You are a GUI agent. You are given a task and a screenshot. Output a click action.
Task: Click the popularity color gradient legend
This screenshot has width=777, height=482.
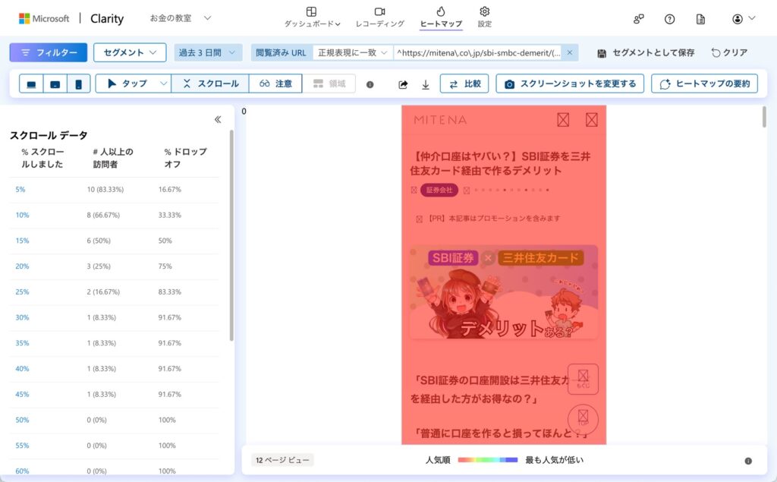(x=487, y=460)
